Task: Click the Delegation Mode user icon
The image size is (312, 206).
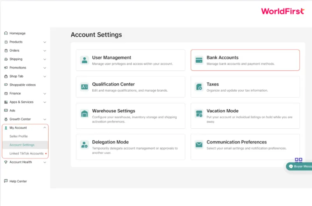Action: click(85, 145)
